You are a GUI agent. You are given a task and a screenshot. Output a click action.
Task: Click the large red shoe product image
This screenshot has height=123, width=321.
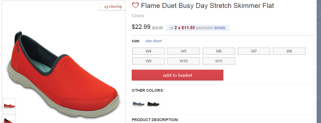63,73
